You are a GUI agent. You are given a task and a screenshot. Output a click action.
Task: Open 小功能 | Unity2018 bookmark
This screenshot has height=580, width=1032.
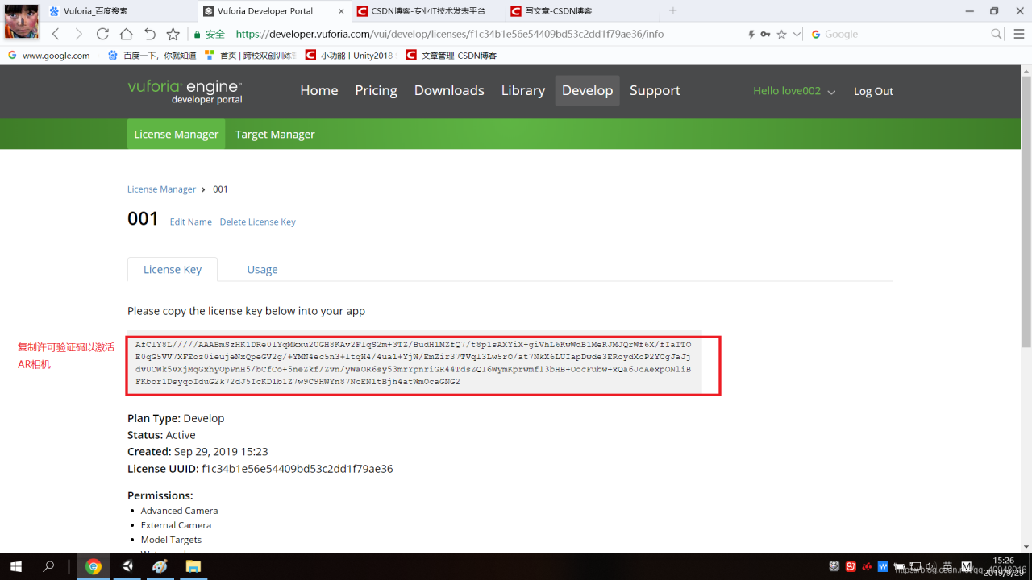click(x=349, y=56)
